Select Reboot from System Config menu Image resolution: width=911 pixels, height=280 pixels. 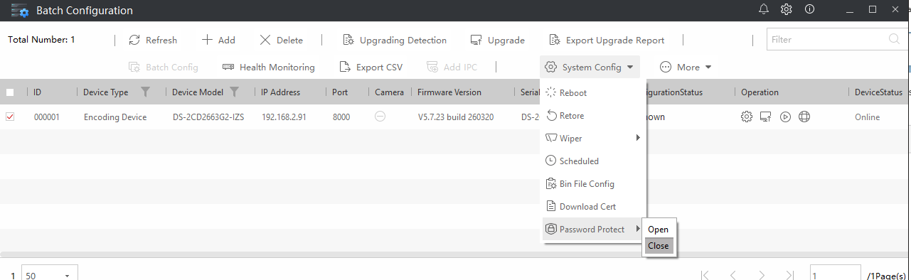pyautogui.click(x=593, y=92)
